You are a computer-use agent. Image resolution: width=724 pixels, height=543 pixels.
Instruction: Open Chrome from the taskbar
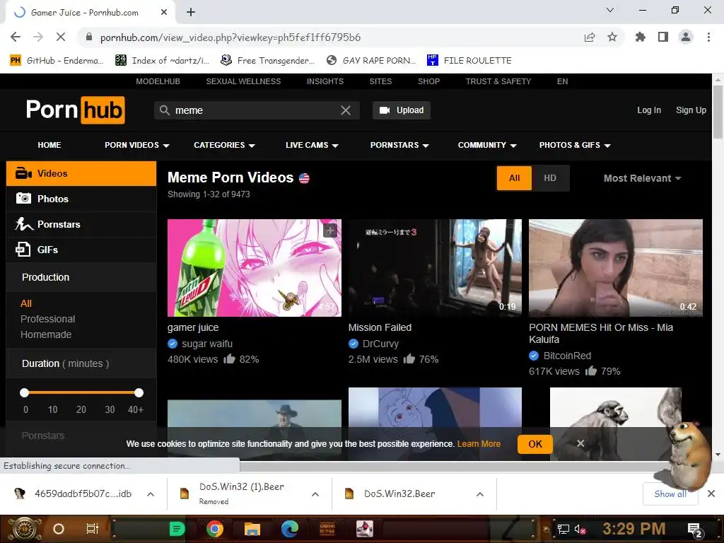point(215,529)
